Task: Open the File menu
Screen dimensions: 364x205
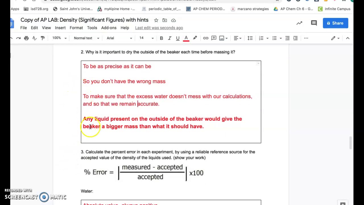Action: pos(24,28)
